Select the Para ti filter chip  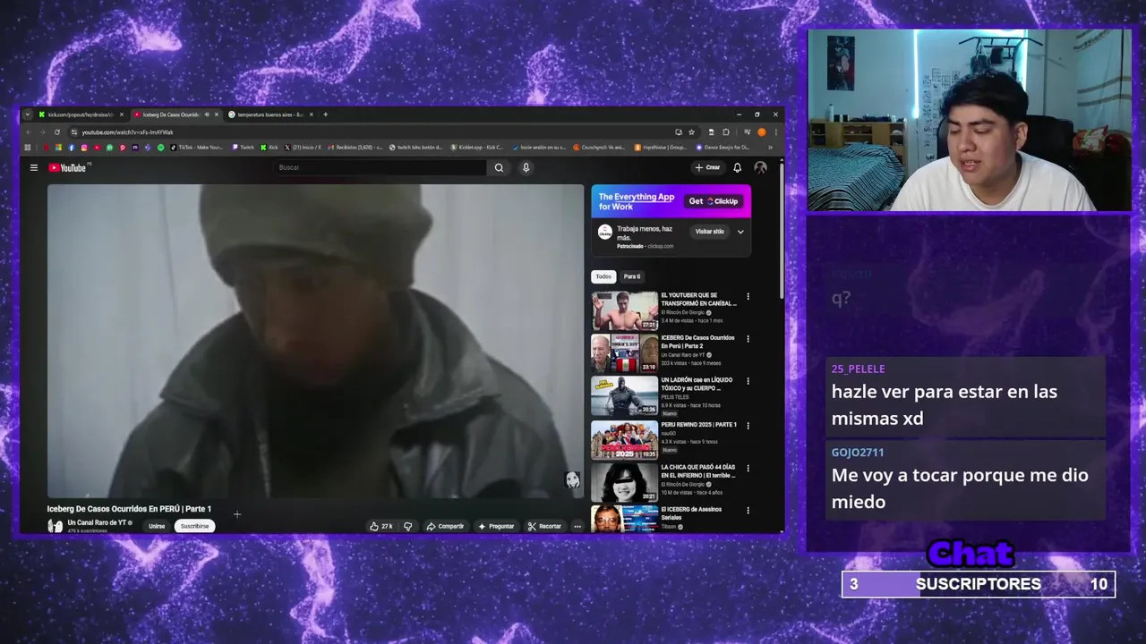[632, 276]
